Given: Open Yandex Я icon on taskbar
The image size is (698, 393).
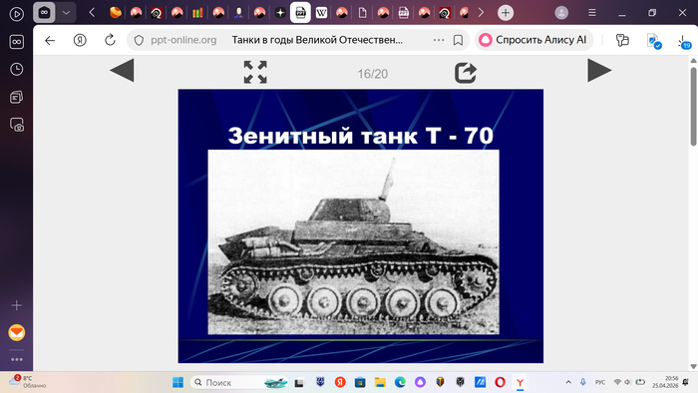Looking at the screenshot, I should [x=340, y=382].
